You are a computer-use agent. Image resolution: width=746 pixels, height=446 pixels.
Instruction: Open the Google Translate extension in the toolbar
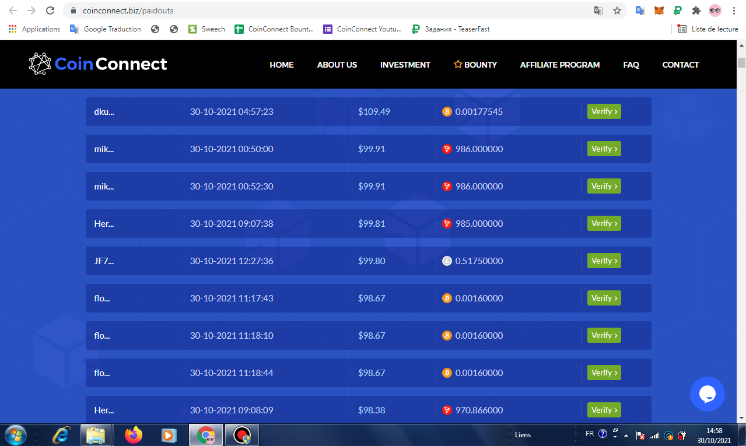[640, 10]
